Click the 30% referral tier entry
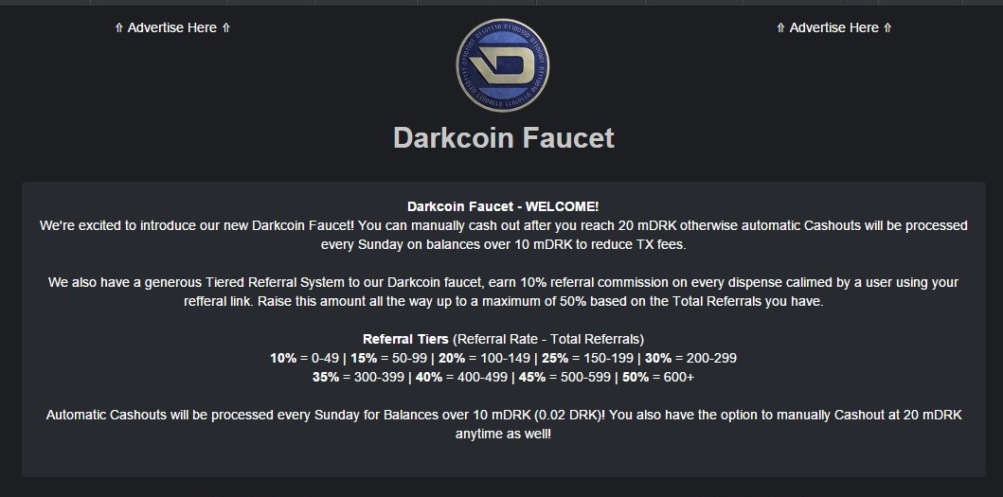The image size is (1003, 497). 690,358
